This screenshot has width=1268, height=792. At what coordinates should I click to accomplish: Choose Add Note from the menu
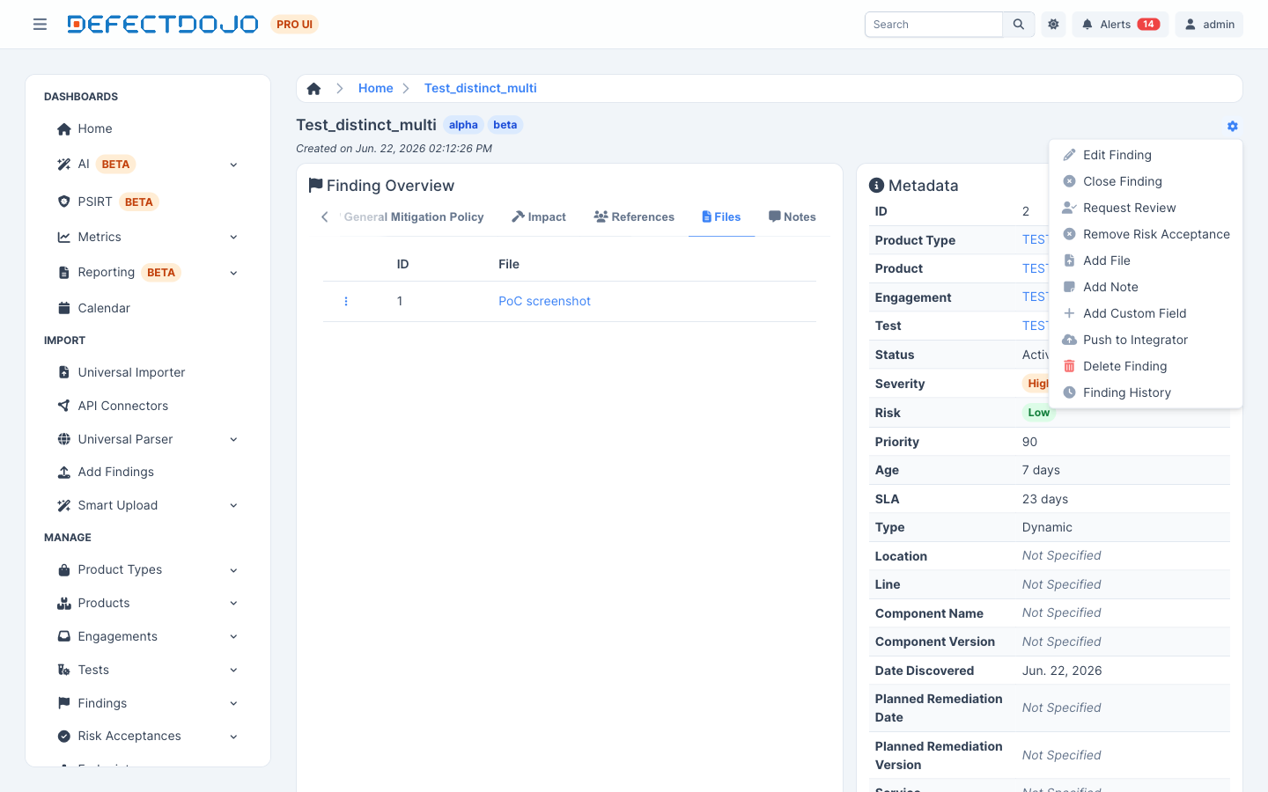[1146, 287]
